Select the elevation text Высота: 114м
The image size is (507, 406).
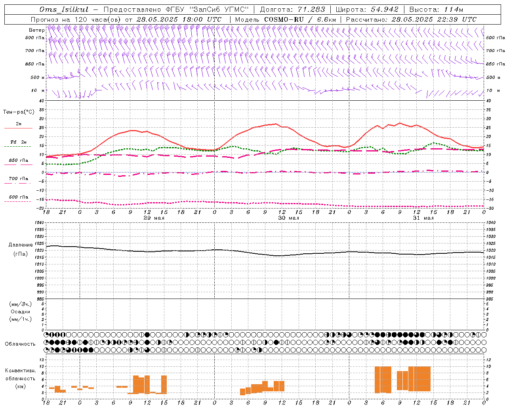pyautogui.click(x=436, y=10)
